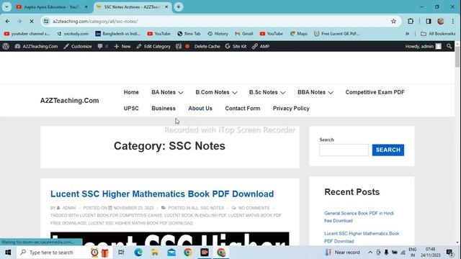This screenshot has width=461, height=259.
Task: Click the SSC NOTES category link in post meta
Action: click(212, 208)
